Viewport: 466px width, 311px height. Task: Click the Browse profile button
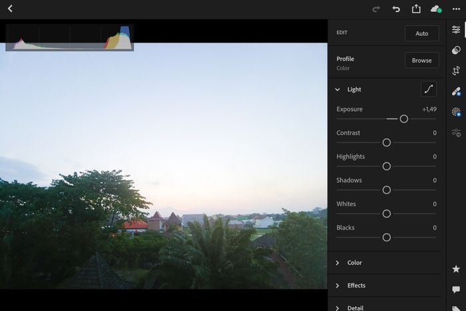421,61
